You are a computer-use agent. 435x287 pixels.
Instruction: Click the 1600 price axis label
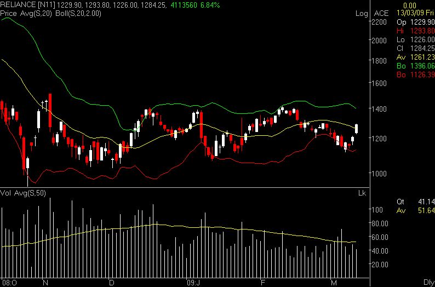tap(380, 83)
